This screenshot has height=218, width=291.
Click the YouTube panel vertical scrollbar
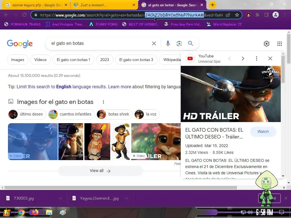[x=283, y=69]
